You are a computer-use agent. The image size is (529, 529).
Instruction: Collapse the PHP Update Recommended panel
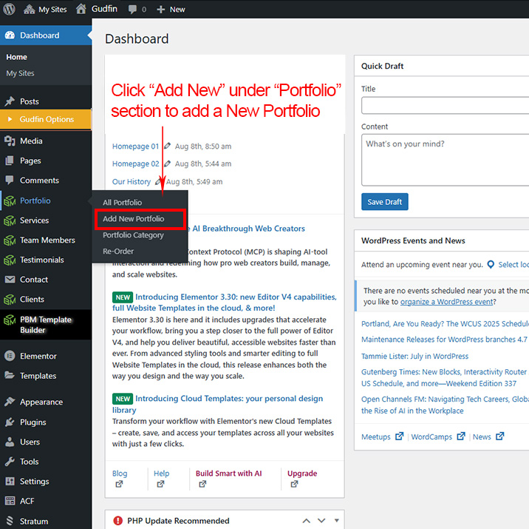pos(337,521)
